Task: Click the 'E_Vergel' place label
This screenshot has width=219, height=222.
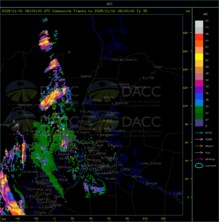Action: 87,124
